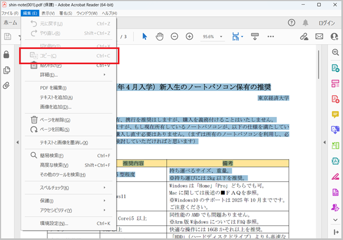Choose テキストと画像を墨消し(X) entry
This screenshot has height=240, width=343.
tap(69, 143)
